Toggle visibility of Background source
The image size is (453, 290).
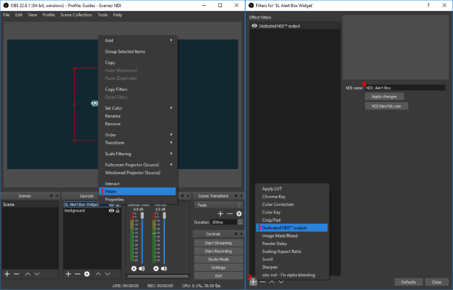pos(111,211)
